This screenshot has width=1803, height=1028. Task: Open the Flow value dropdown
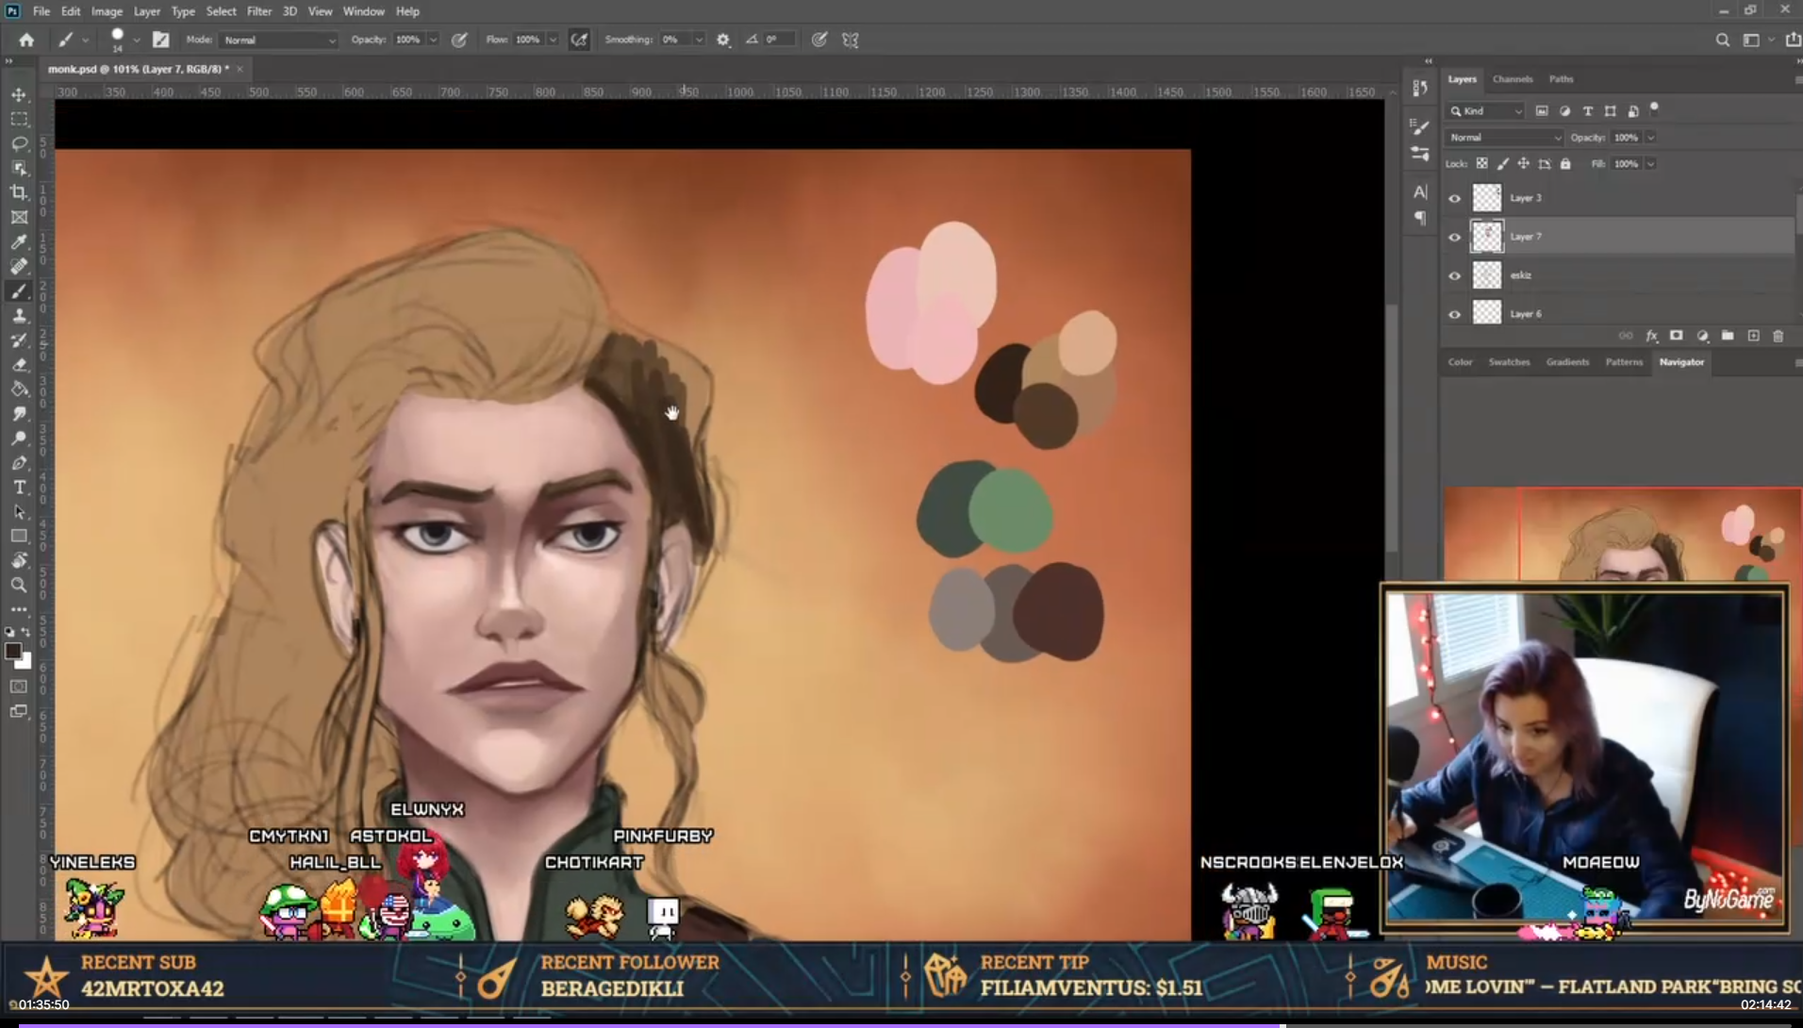tap(554, 41)
